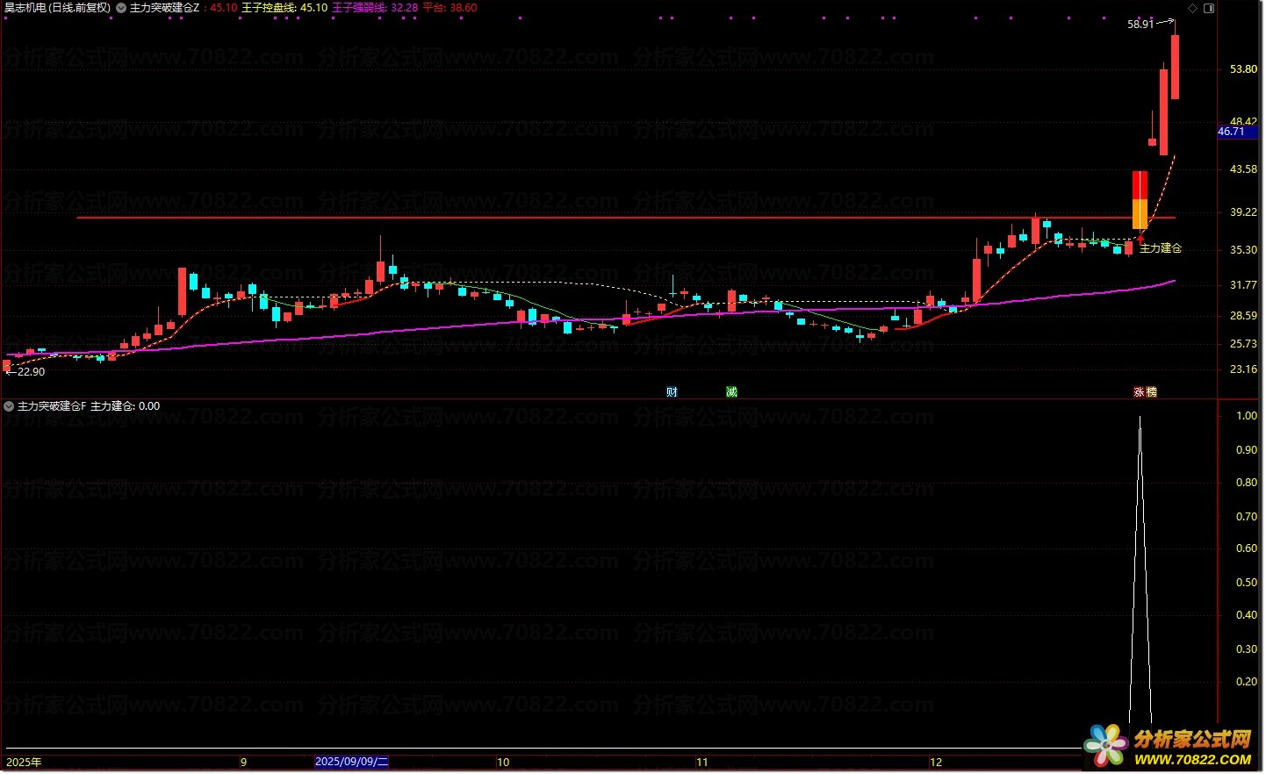Image resolution: width=1266 pixels, height=774 pixels.
Task: Click the red and orange breakout candle
Action: pyautogui.click(x=1140, y=200)
